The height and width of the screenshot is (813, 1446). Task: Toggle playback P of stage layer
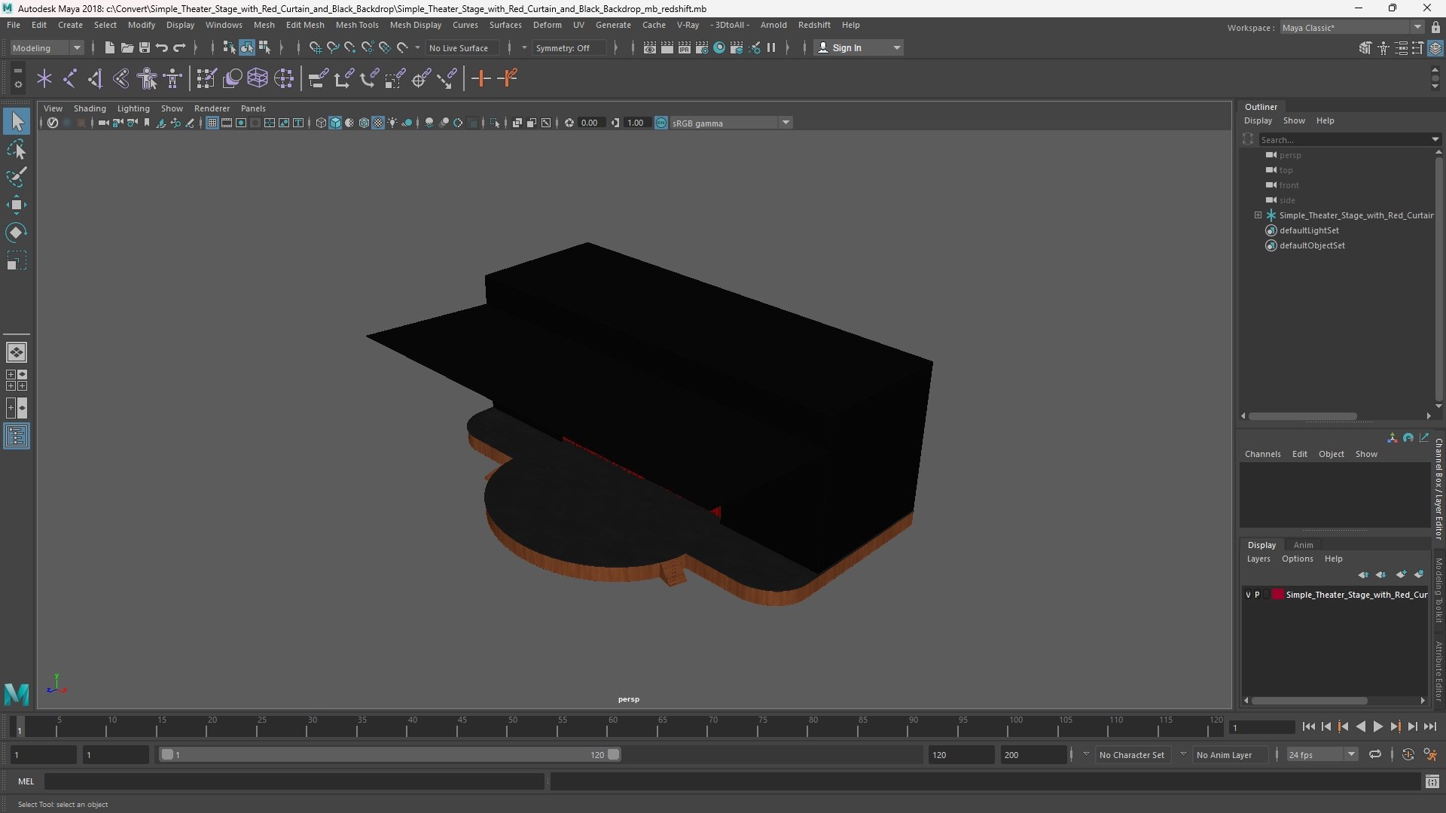[1257, 595]
